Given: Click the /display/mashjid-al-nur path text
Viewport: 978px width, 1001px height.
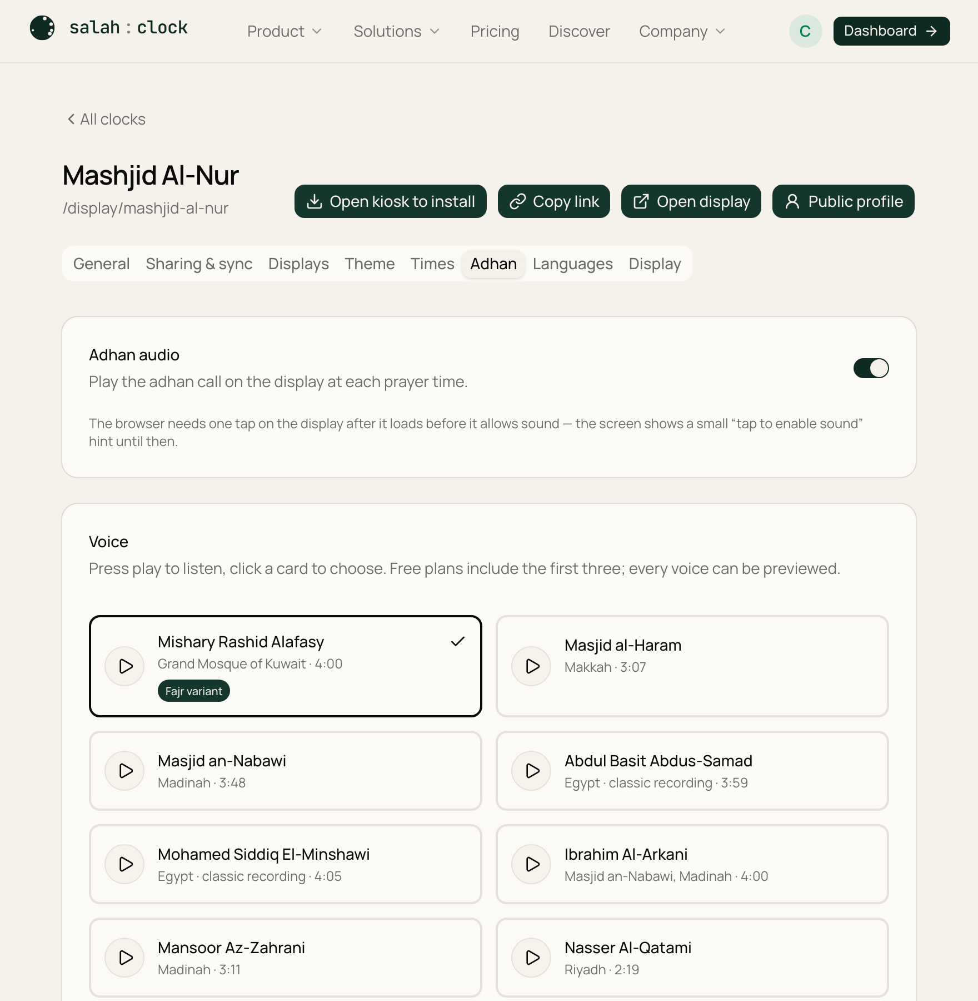Looking at the screenshot, I should [146, 208].
